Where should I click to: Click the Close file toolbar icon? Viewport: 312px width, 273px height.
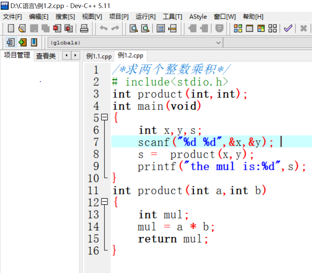point(57,28)
